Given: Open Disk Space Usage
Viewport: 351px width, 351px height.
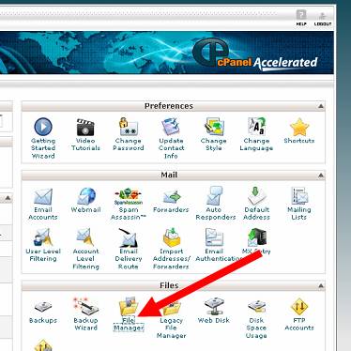Looking at the screenshot, I should 256,318.
